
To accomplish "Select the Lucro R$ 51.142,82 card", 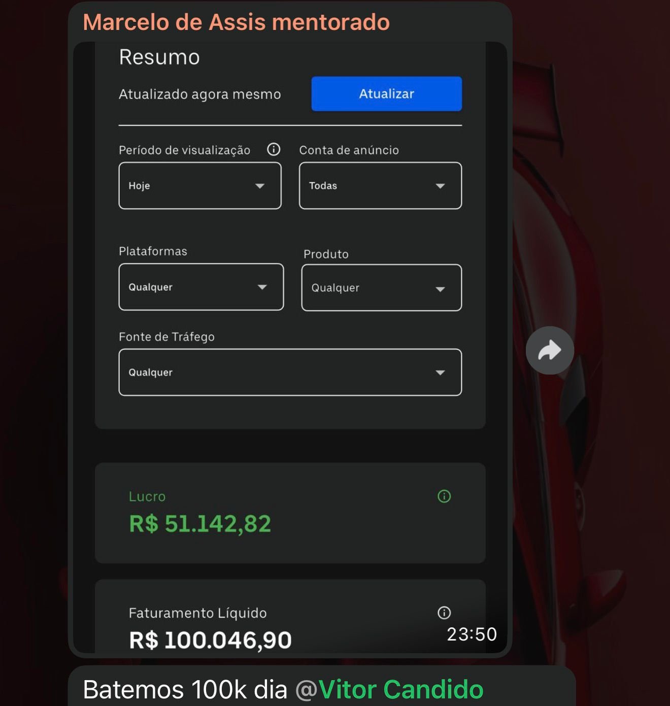I will tap(290, 513).
